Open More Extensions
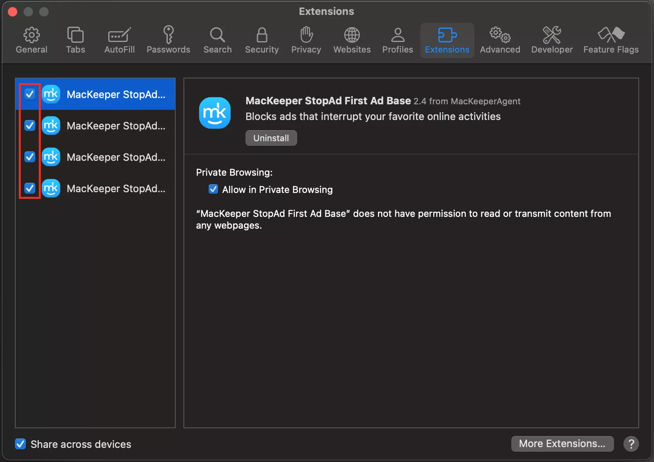 pyautogui.click(x=562, y=444)
